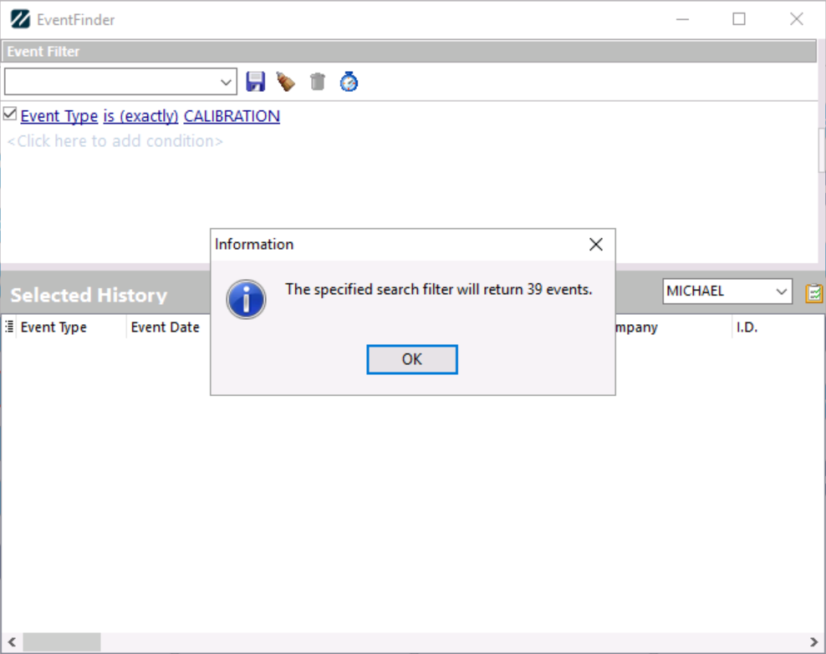Close the Information dialog with X
Image resolution: width=826 pixels, height=654 pixels.
(x=595, y=245)
